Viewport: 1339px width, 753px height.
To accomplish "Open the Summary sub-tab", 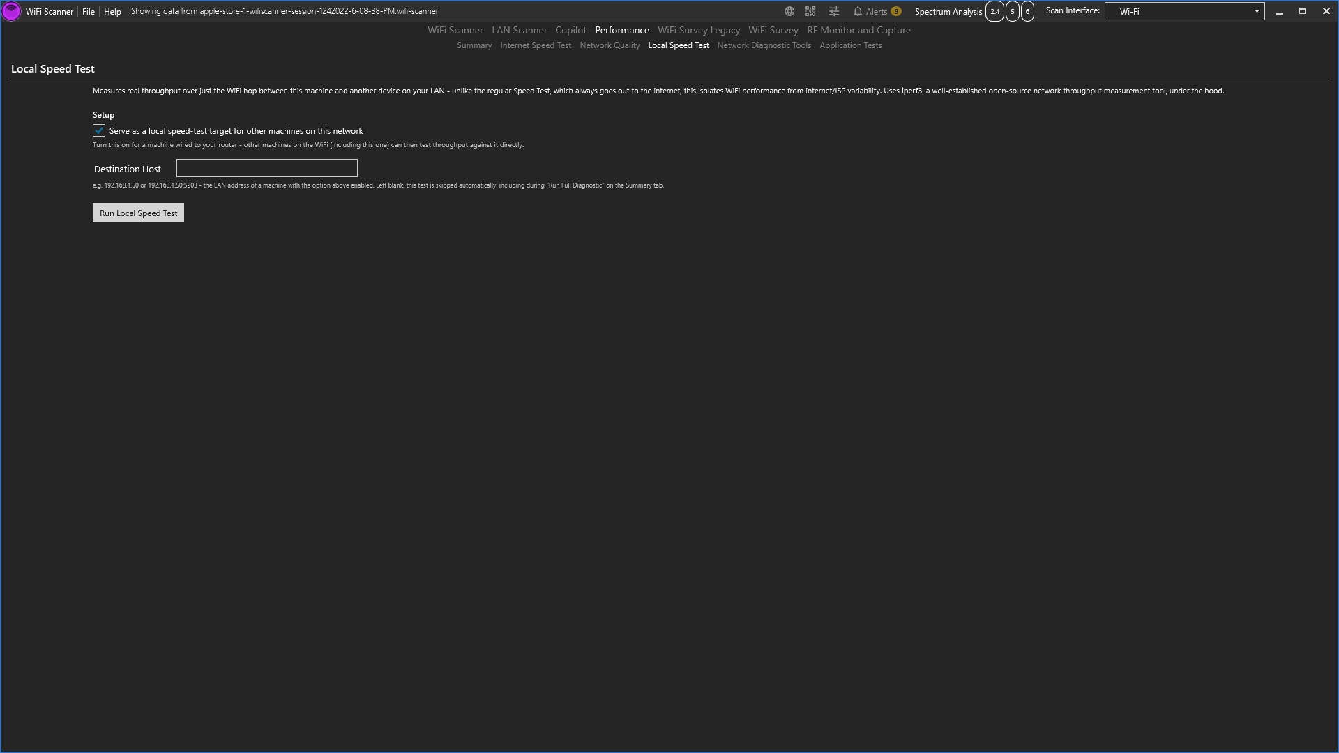I will [474, 45].
